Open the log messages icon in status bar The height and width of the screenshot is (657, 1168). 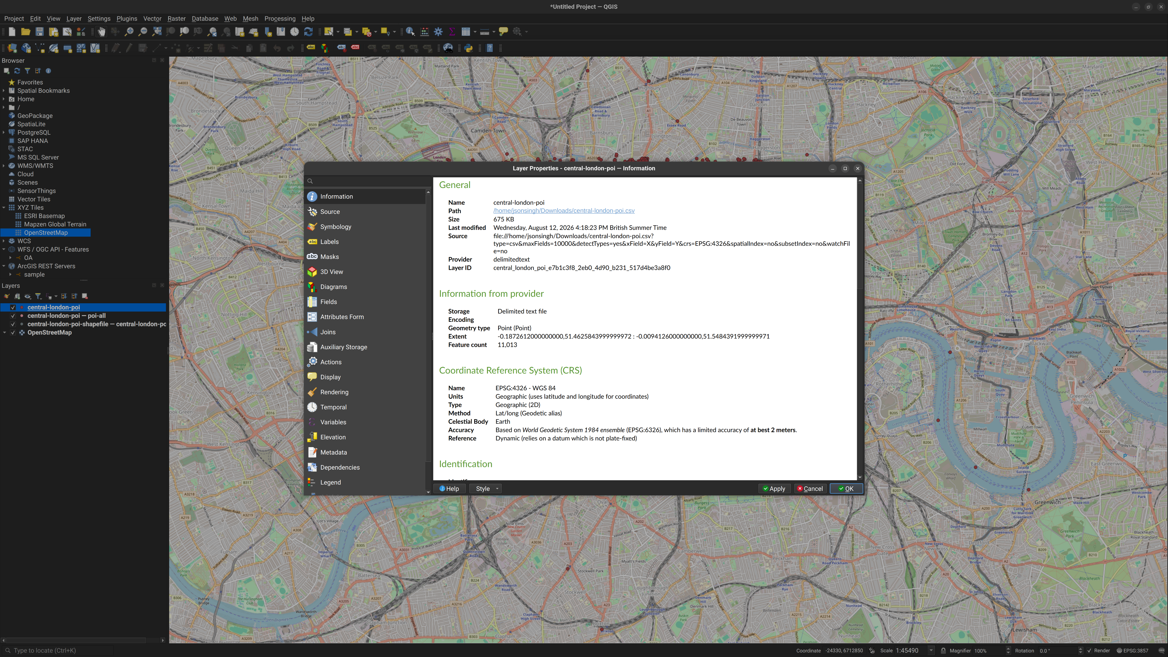click(x=1161, y=651)
